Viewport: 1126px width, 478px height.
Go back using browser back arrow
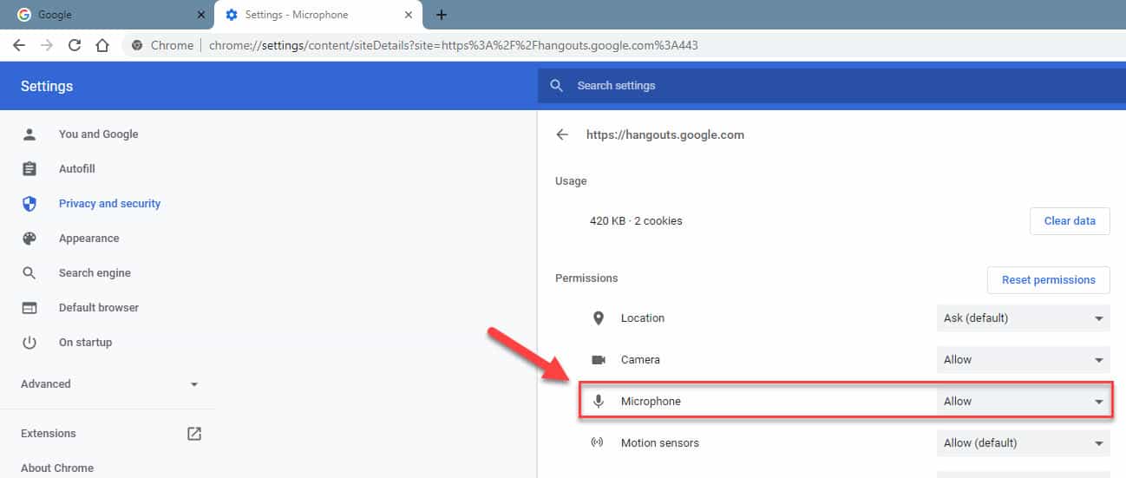coord(19,45)
